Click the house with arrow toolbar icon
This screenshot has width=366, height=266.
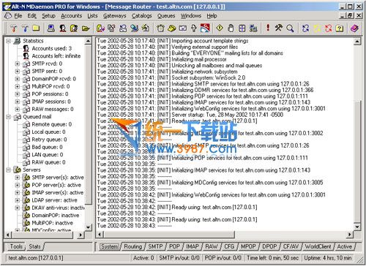click(x=146, y=28)
